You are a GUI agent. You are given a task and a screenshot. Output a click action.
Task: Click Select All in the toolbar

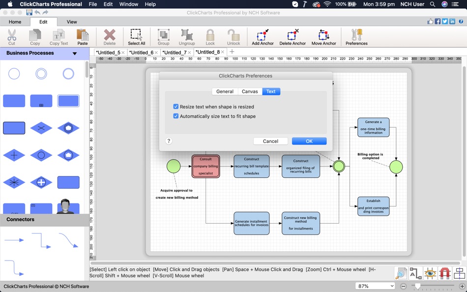click(x=136, y=37)
